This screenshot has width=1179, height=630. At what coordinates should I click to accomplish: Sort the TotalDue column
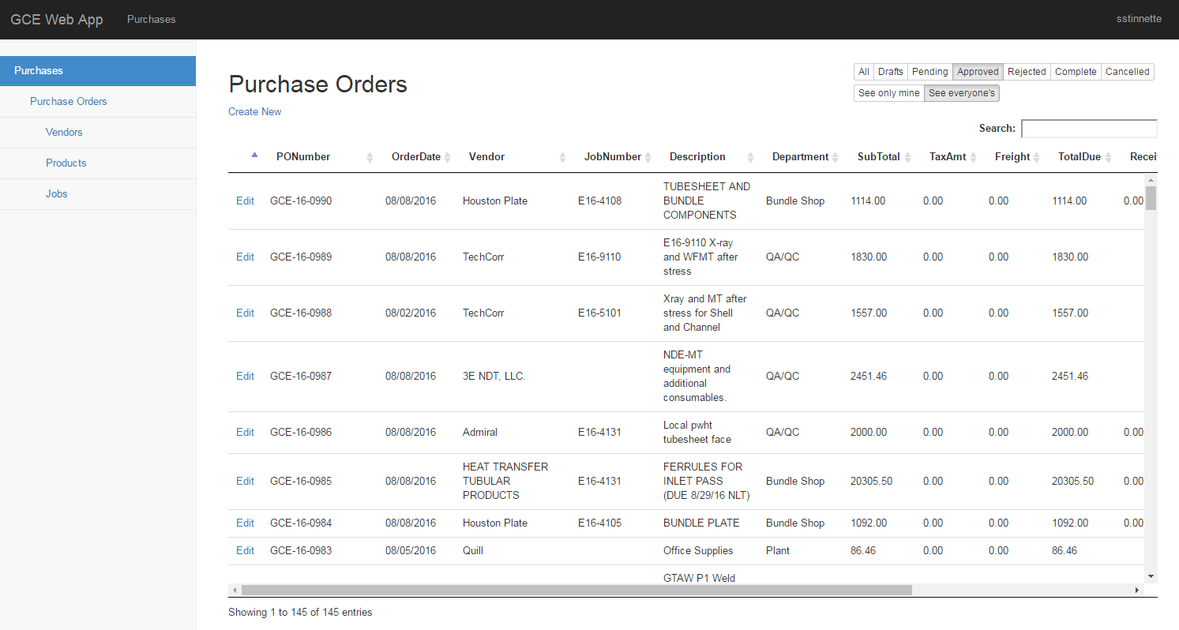pyautogui.click(x=1107, y=156)
